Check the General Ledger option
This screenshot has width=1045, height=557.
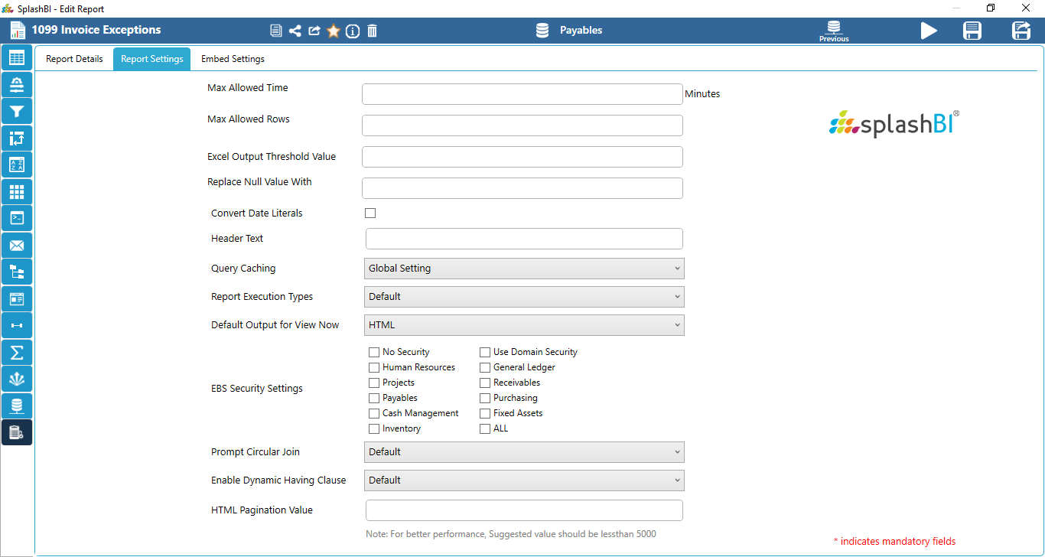485,367
